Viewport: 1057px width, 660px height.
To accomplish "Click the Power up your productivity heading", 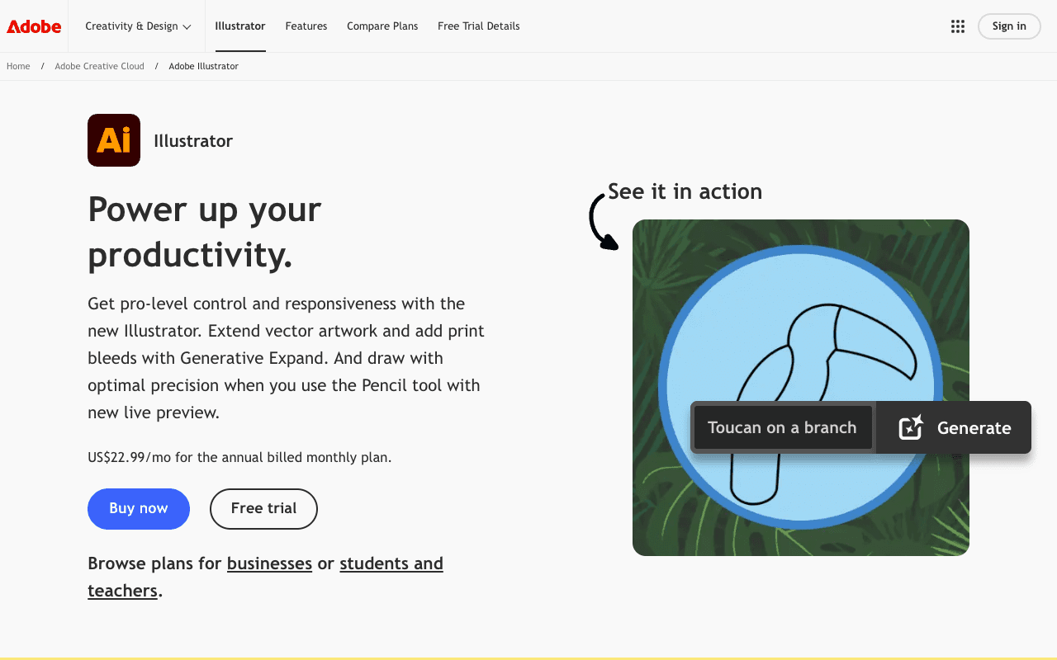I will coord(205,232).
